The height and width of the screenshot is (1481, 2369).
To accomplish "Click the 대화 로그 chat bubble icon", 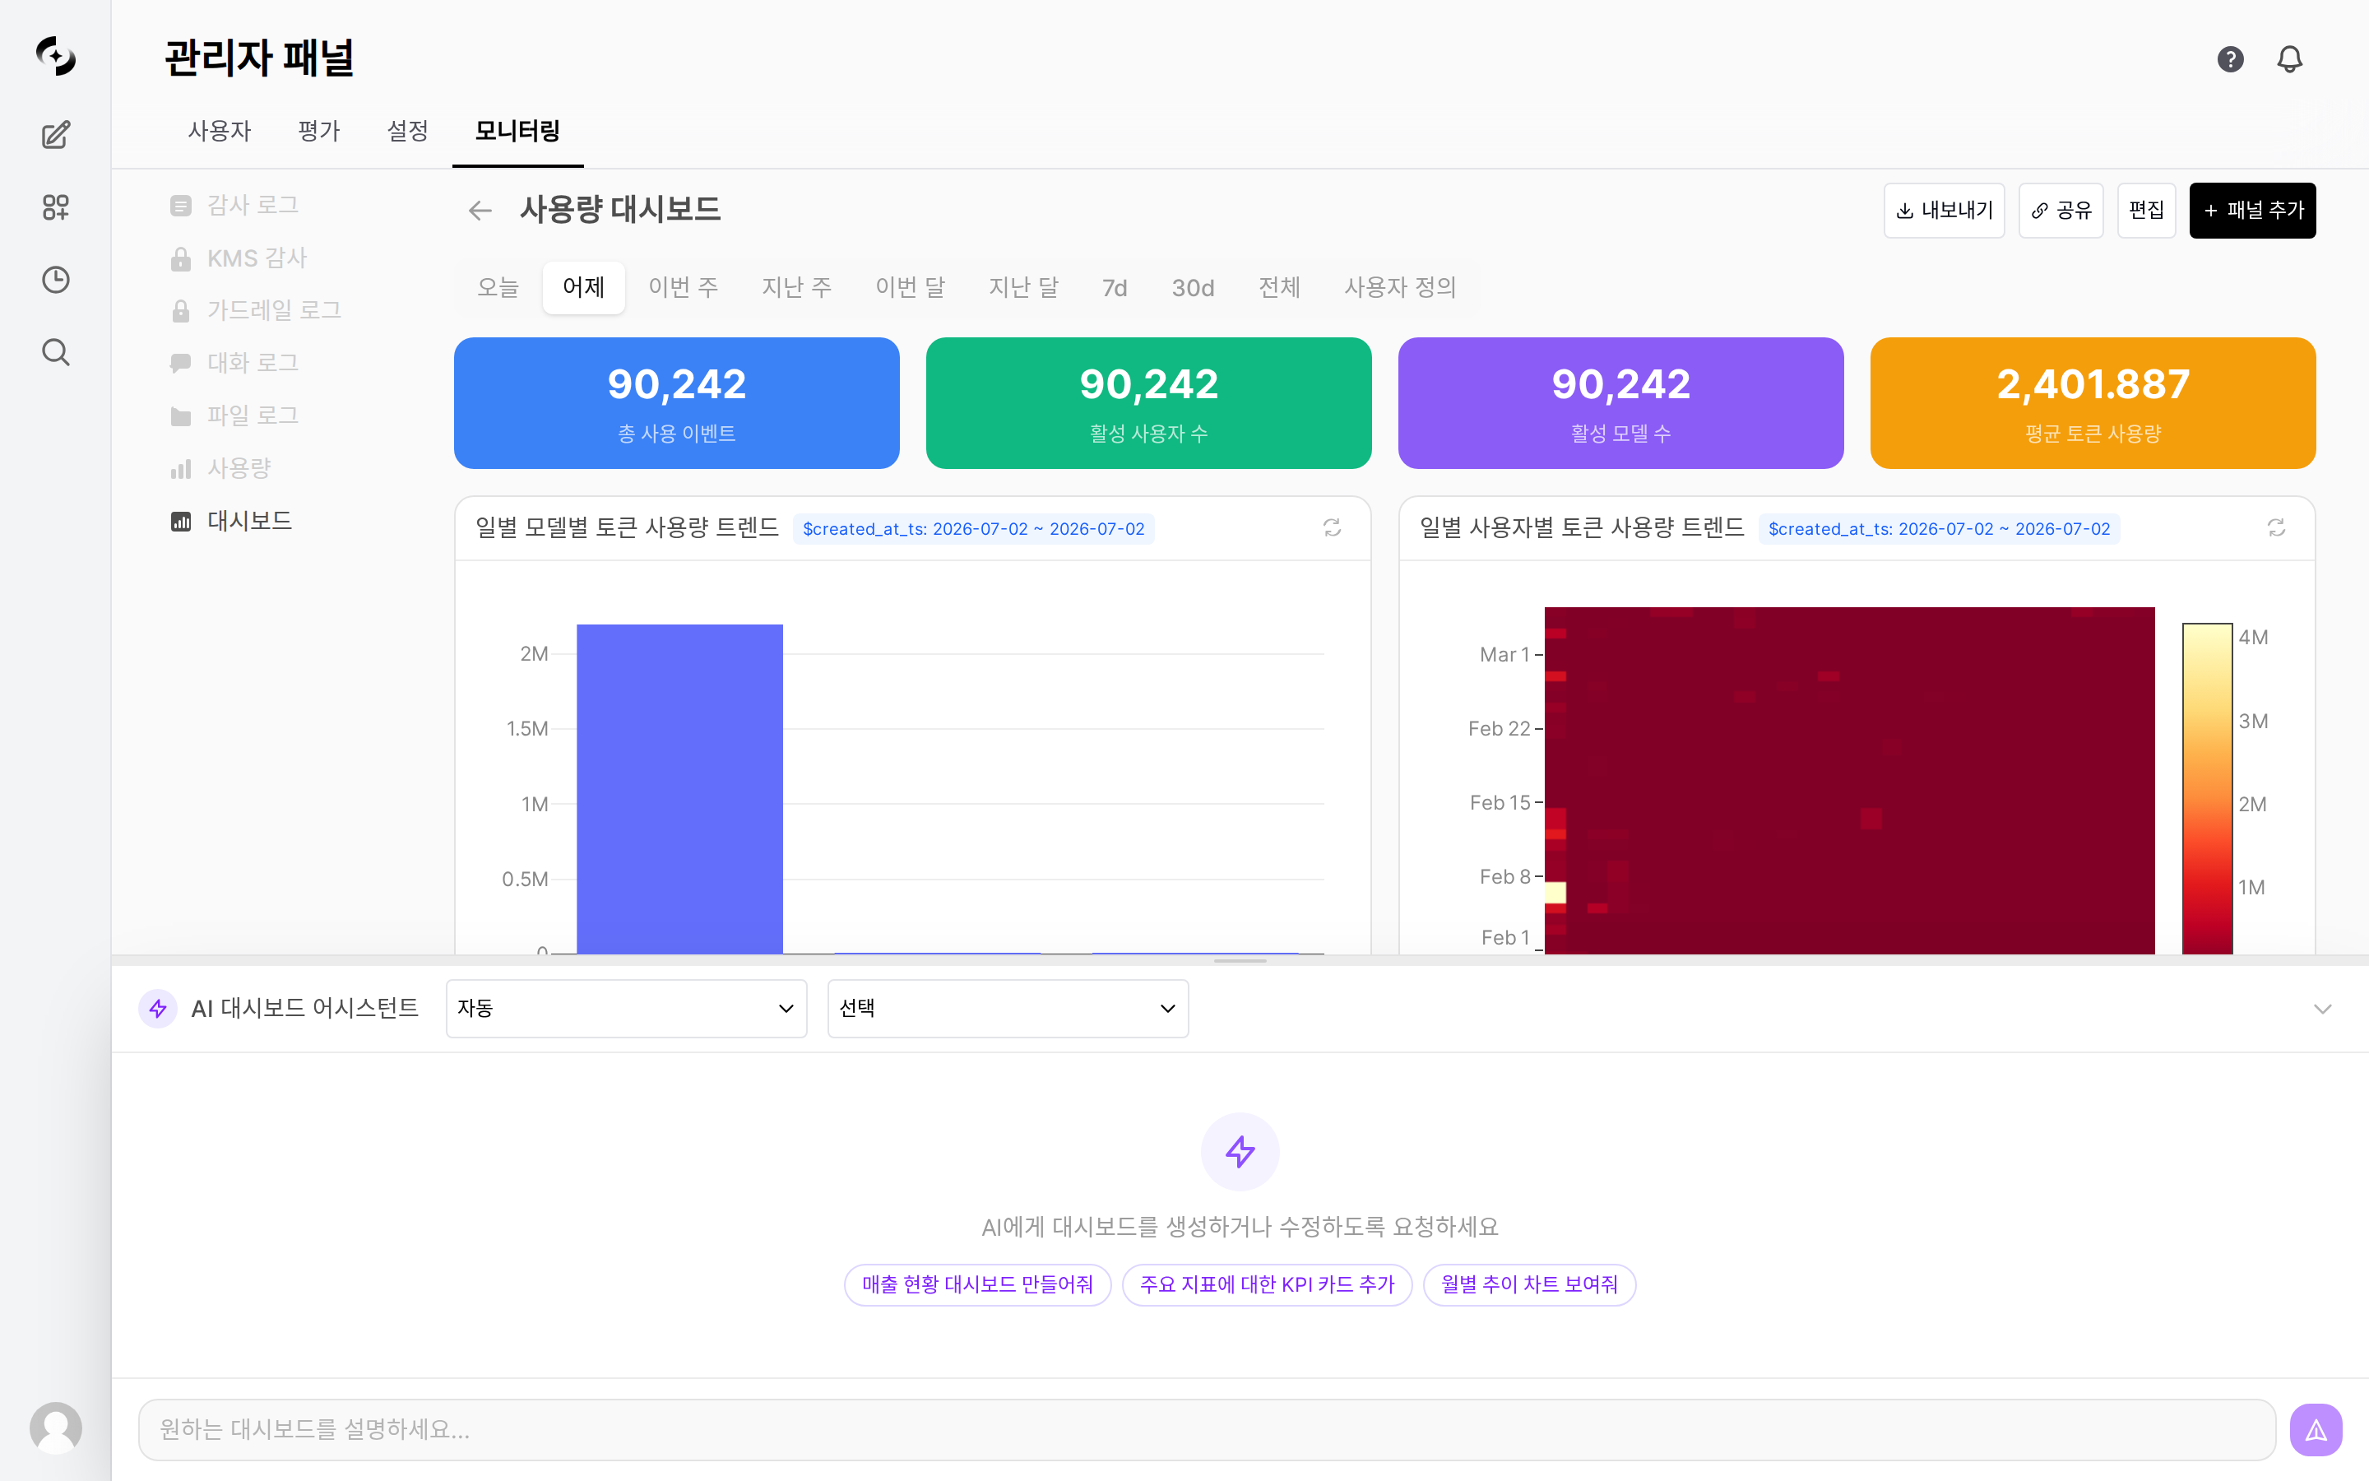I will tap(180, 364).
